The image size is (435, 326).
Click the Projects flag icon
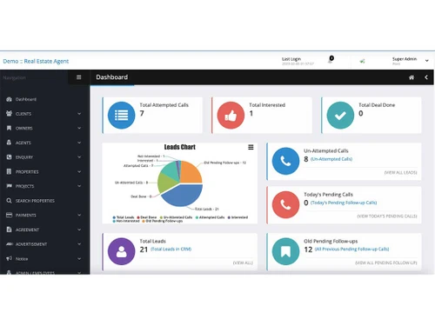click(x=9, y=186)
